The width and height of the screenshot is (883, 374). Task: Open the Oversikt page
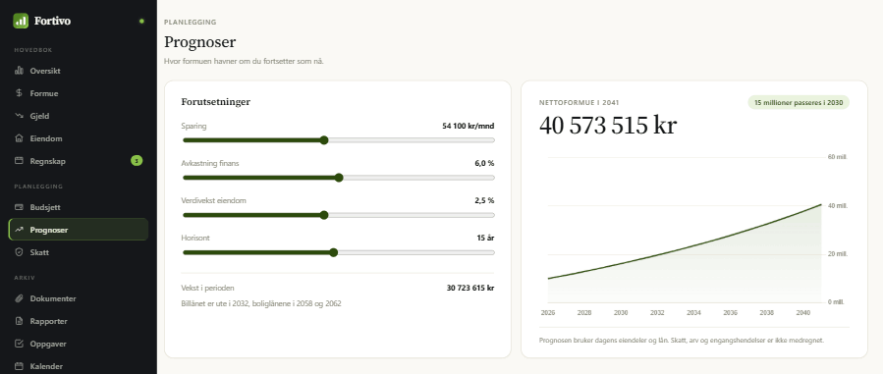[79, 71]
